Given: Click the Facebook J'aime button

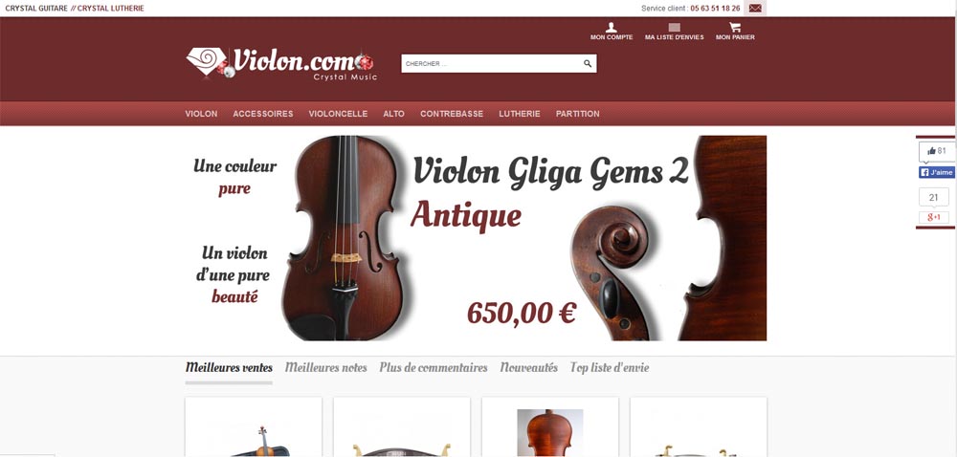Looking at the screenshot, I should pyautogui.click(x=936, y=172).
